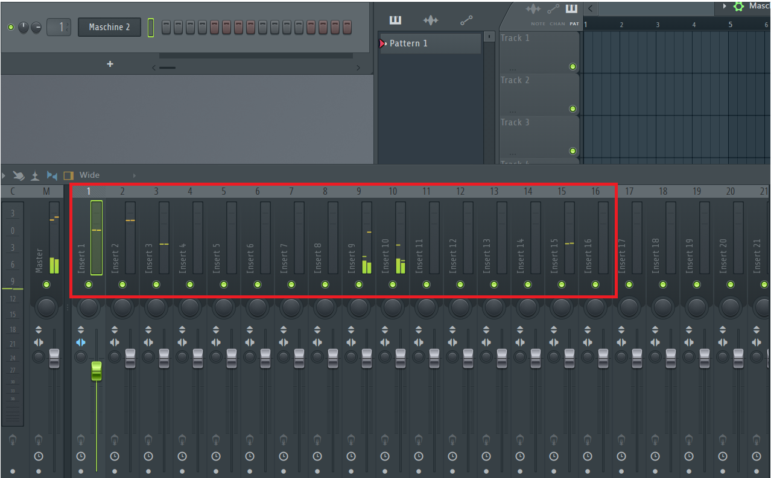Viewport: 771px width, 478px height.
Task: Click the orange square icon beside Wide label
Action: (68, 175)
